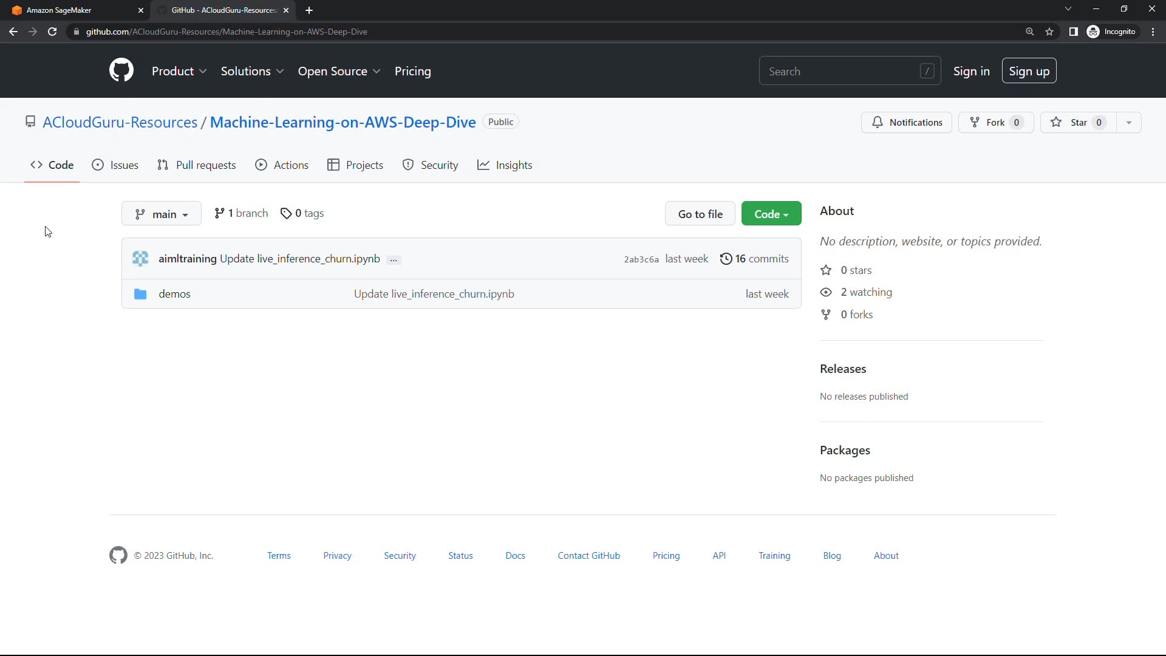Expand commit message ellipsis button
This screenshot has height=656, width=1166.
click(x=394, y=260)
